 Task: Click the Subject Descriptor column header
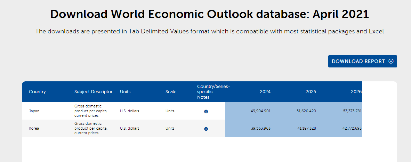click(x=93, y=92)
